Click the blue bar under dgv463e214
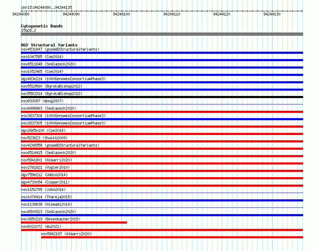This screenshot has height=251, width=313. point(162,82)
